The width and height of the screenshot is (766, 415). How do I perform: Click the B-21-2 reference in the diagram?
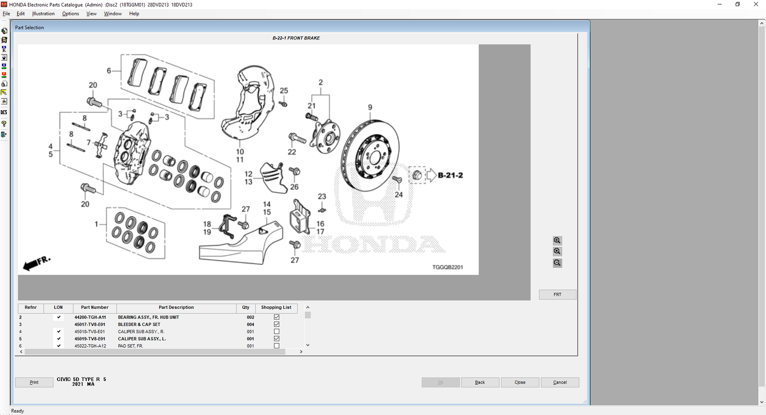(451, 175)
